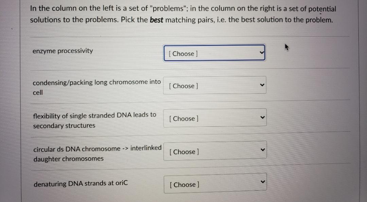Click the chevron on the circular dsDNA dropdown
367x202 pixels.
click(262, 149)
